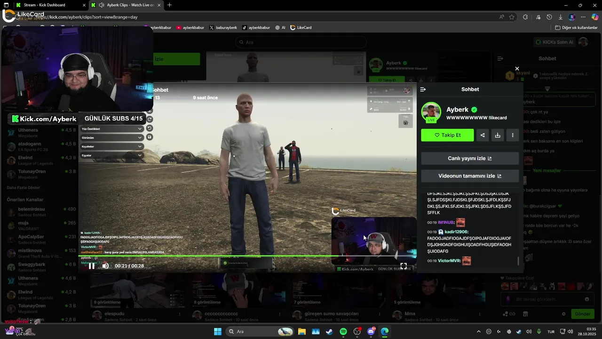602x339 pixels.
Task: Open baburayberk X bookmark
Action: (x=223, y=28)
